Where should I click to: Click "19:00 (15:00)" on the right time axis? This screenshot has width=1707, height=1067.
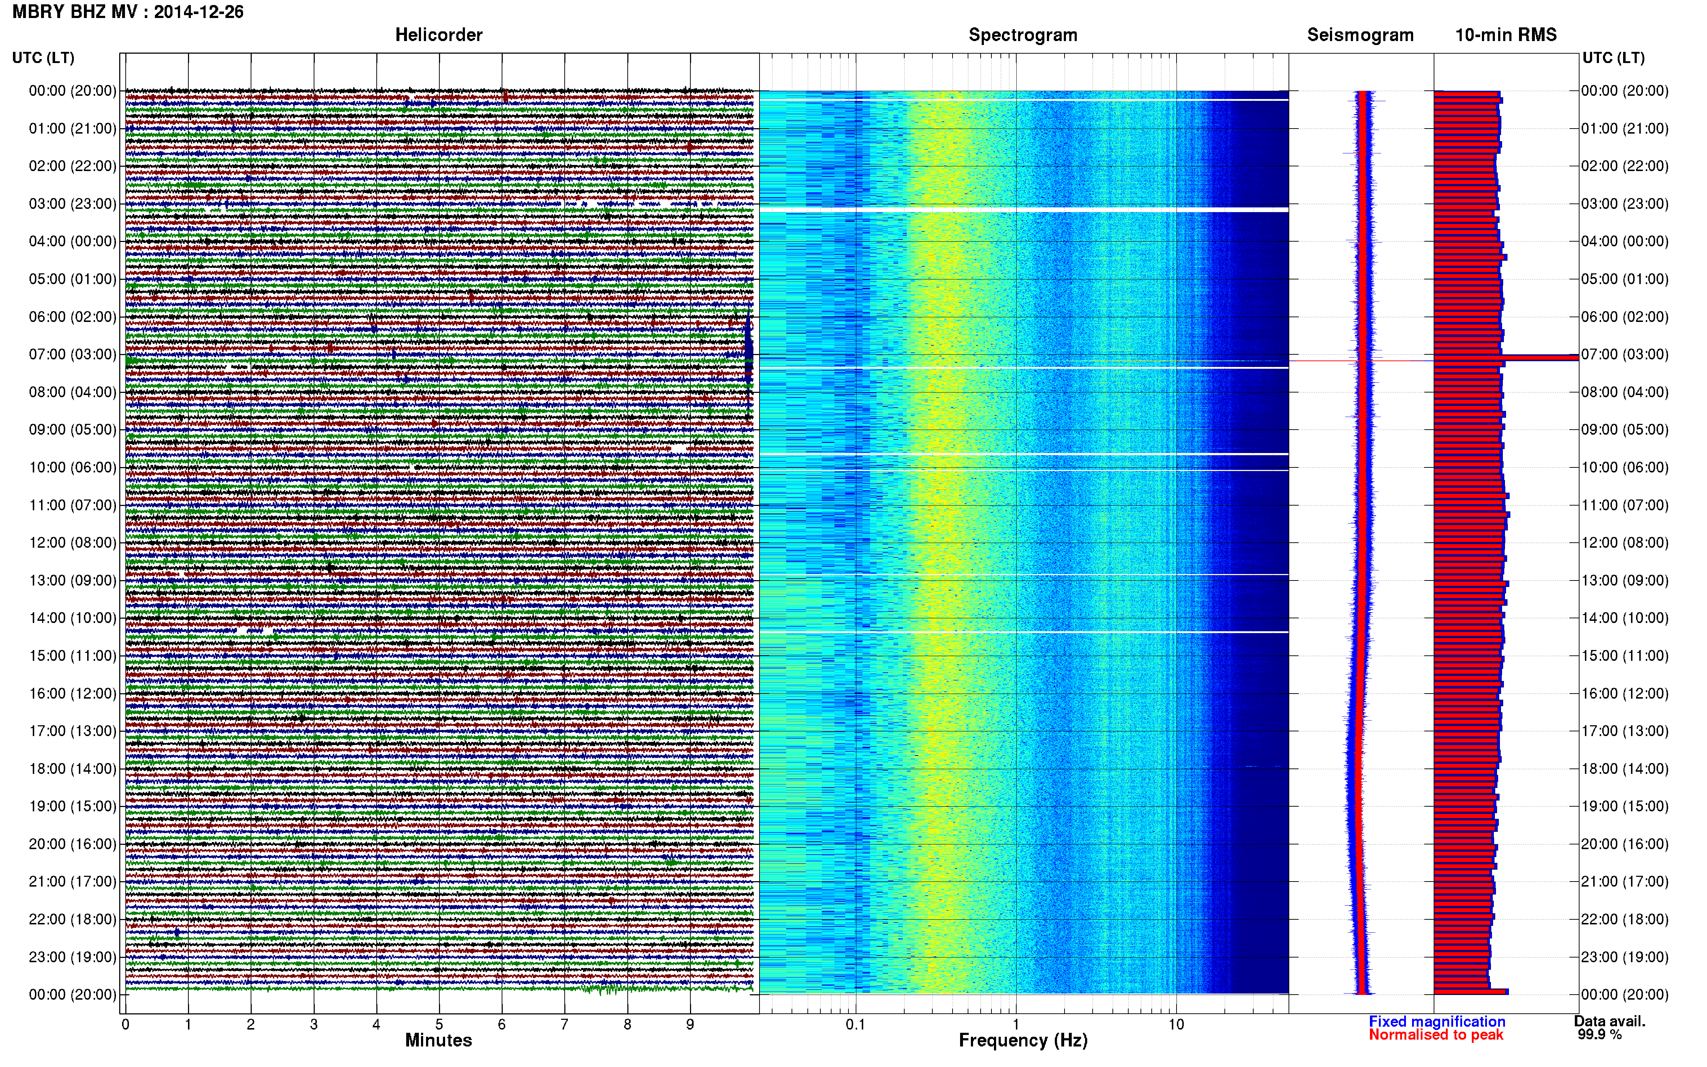pyautogui.click(x=1625, y=806)
